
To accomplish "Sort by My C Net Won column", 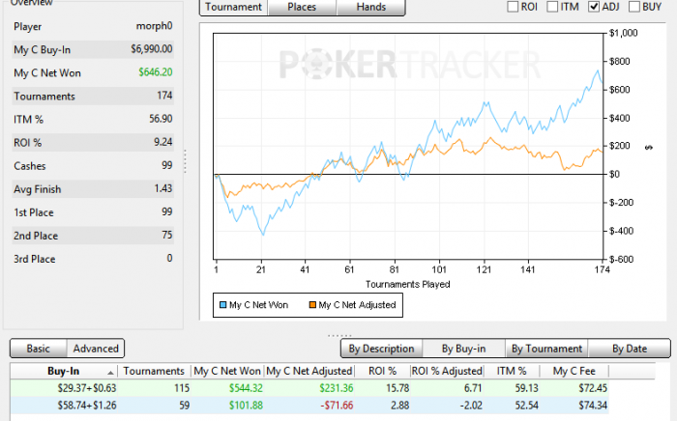I will pos(227,371).
